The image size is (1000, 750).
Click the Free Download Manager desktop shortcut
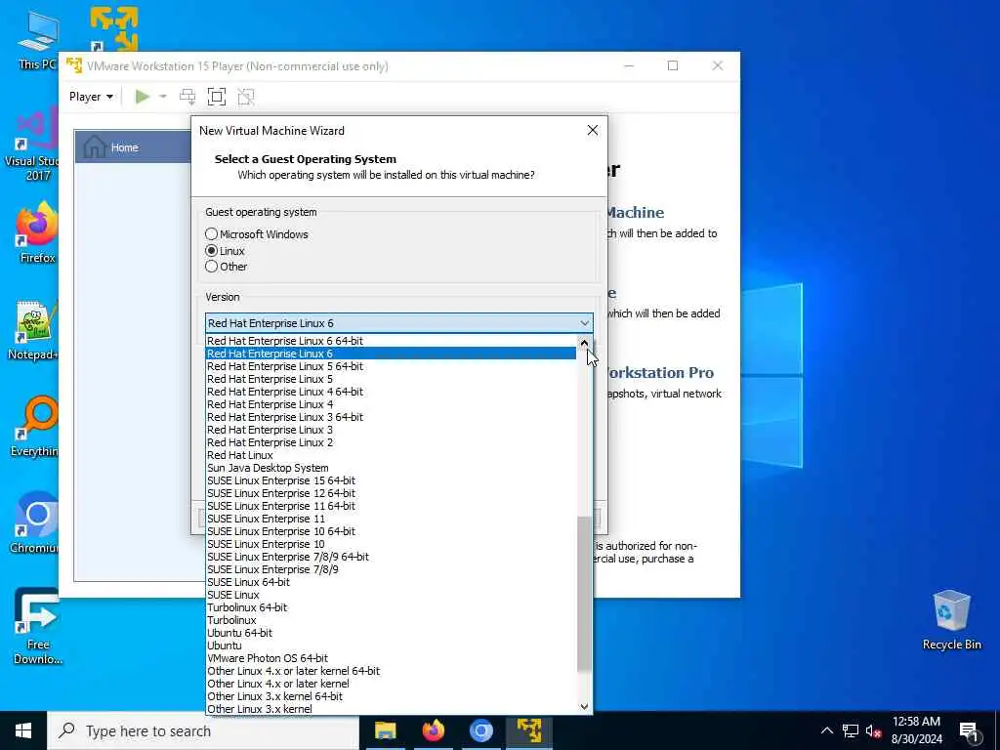(37, 627)
